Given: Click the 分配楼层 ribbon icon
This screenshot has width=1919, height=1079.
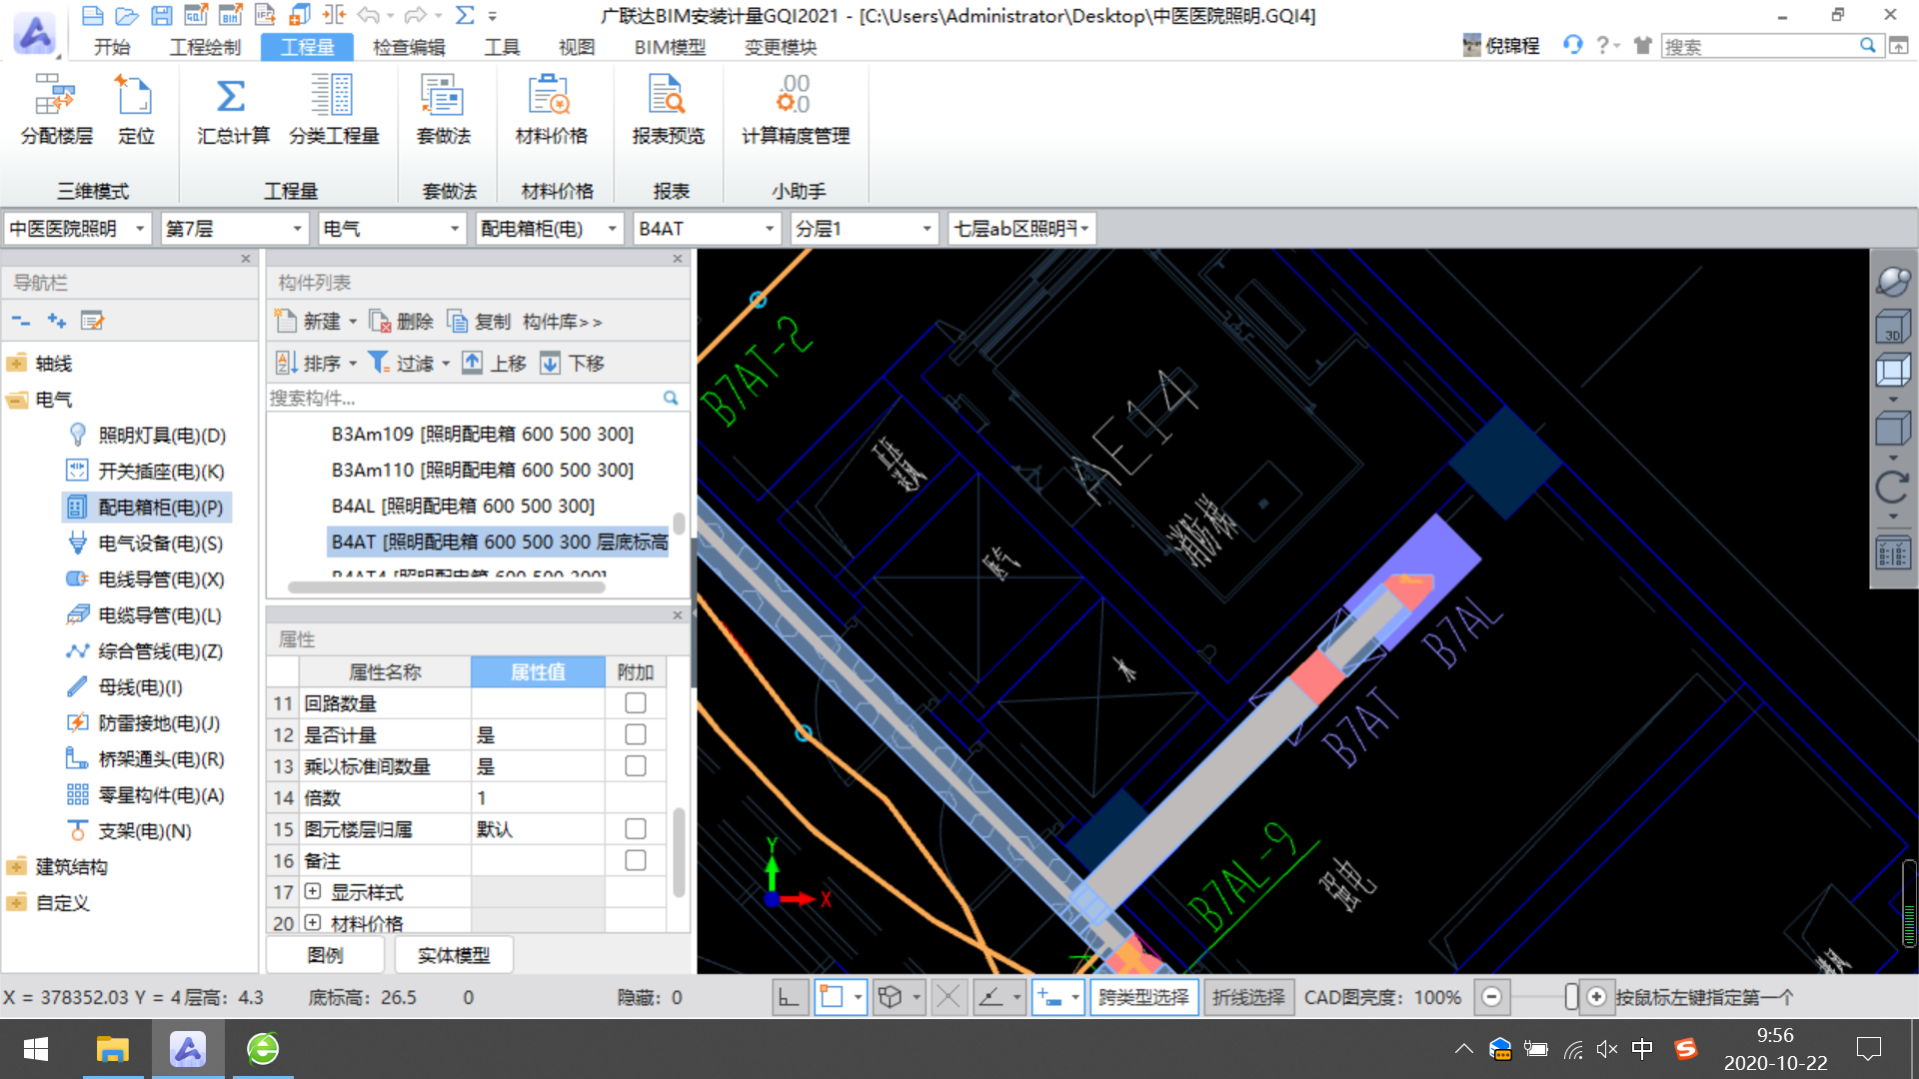Looking at the screenshot, I should [x=56, y=110].
